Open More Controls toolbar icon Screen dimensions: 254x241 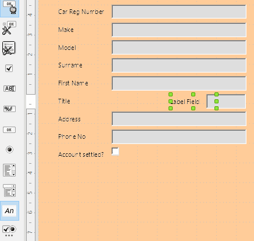[x=9, y=231]
